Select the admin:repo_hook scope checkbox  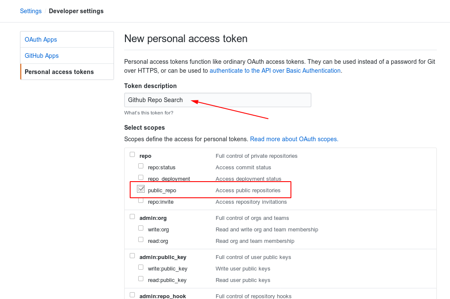(x=132, y=295)
